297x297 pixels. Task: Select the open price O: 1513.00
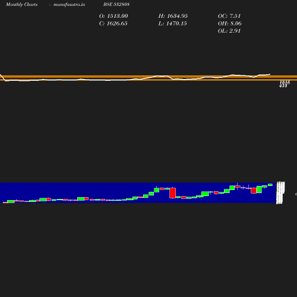113,16
